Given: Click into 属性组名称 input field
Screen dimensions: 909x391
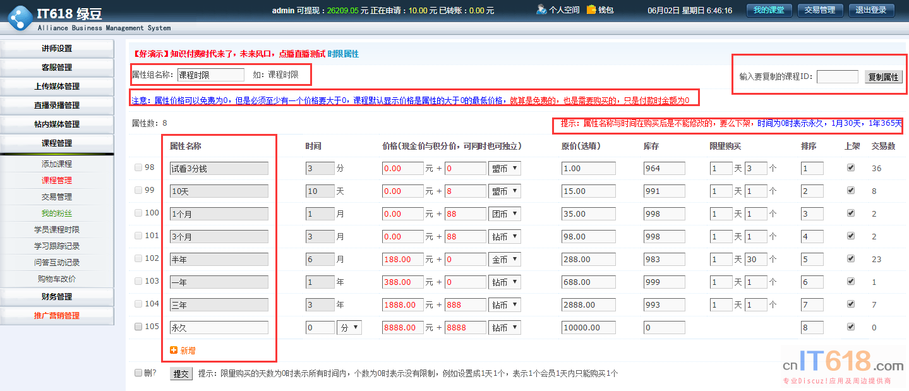Looking at the screenshot, I should [211, 75].
